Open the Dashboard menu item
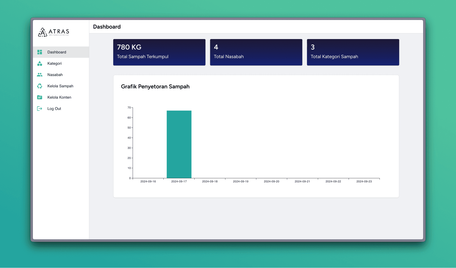 [x=57, y=52]
